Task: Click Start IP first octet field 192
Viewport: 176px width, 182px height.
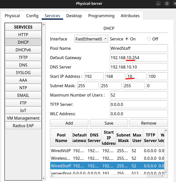Action: tap(94, 76)
